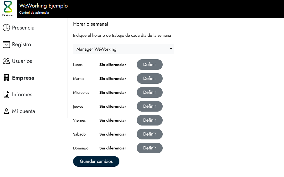Define the Viernes work schedule

coord(150,120)
